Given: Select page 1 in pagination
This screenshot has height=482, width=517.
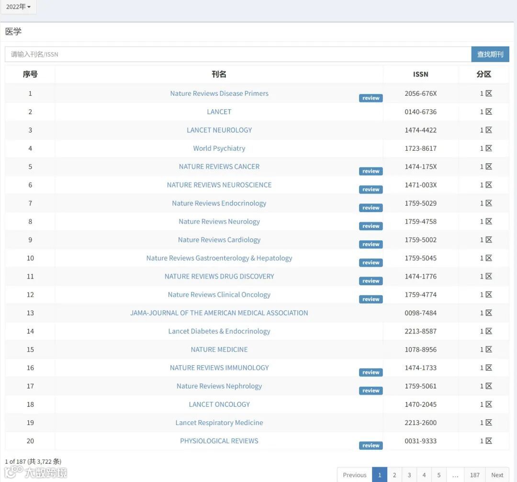Looking at the screenshot, I should pyautogui.click(x=380, y=475).
